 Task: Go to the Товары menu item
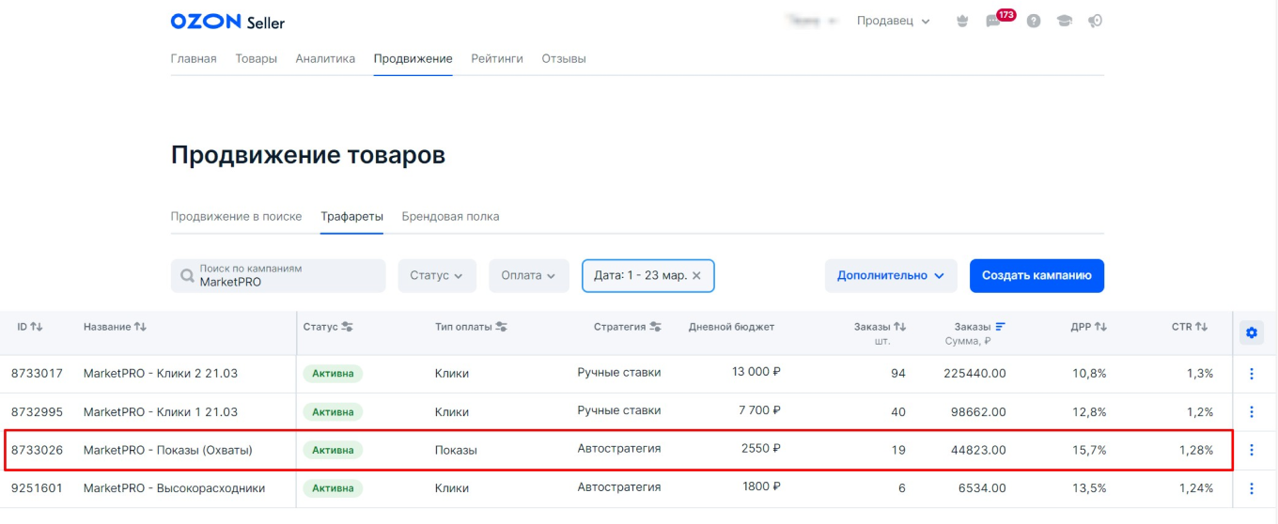click(256, 58)
